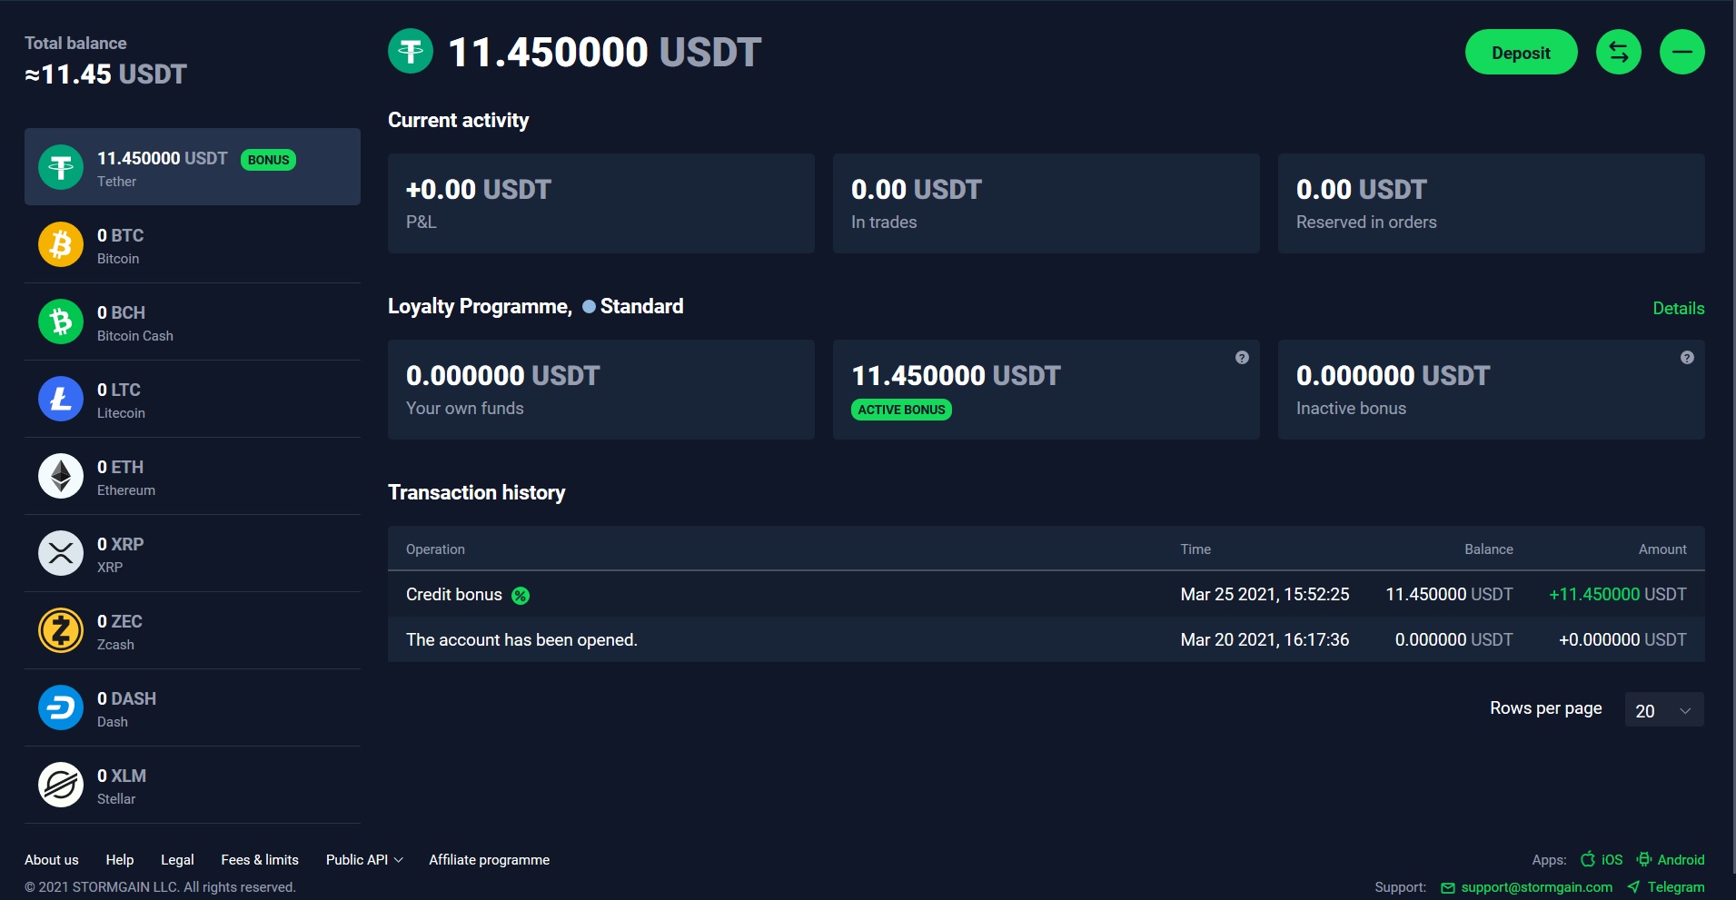Image resolution: width=1736 pixels, height=900 pixels.
Task: Click the Mar 20 2021, 16:17:36 timestamp
Action: click(1265, 640)
